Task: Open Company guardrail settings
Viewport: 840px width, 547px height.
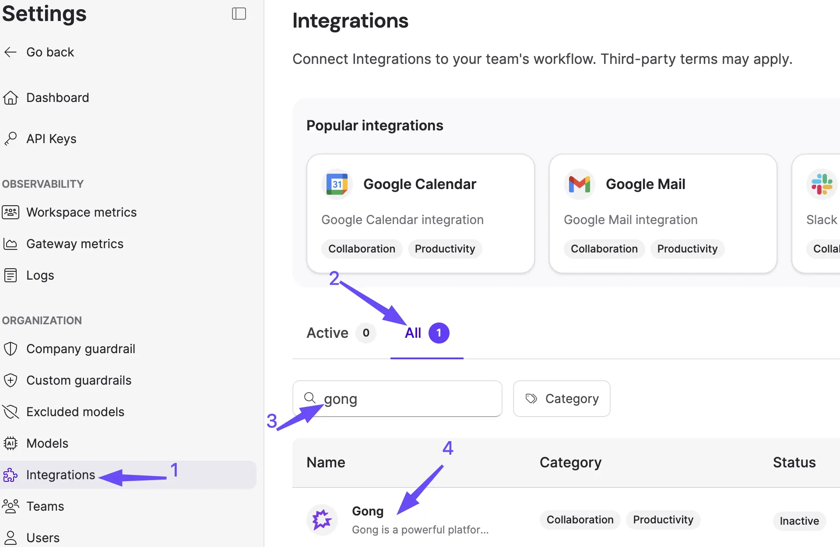Action: pos(81,349)
